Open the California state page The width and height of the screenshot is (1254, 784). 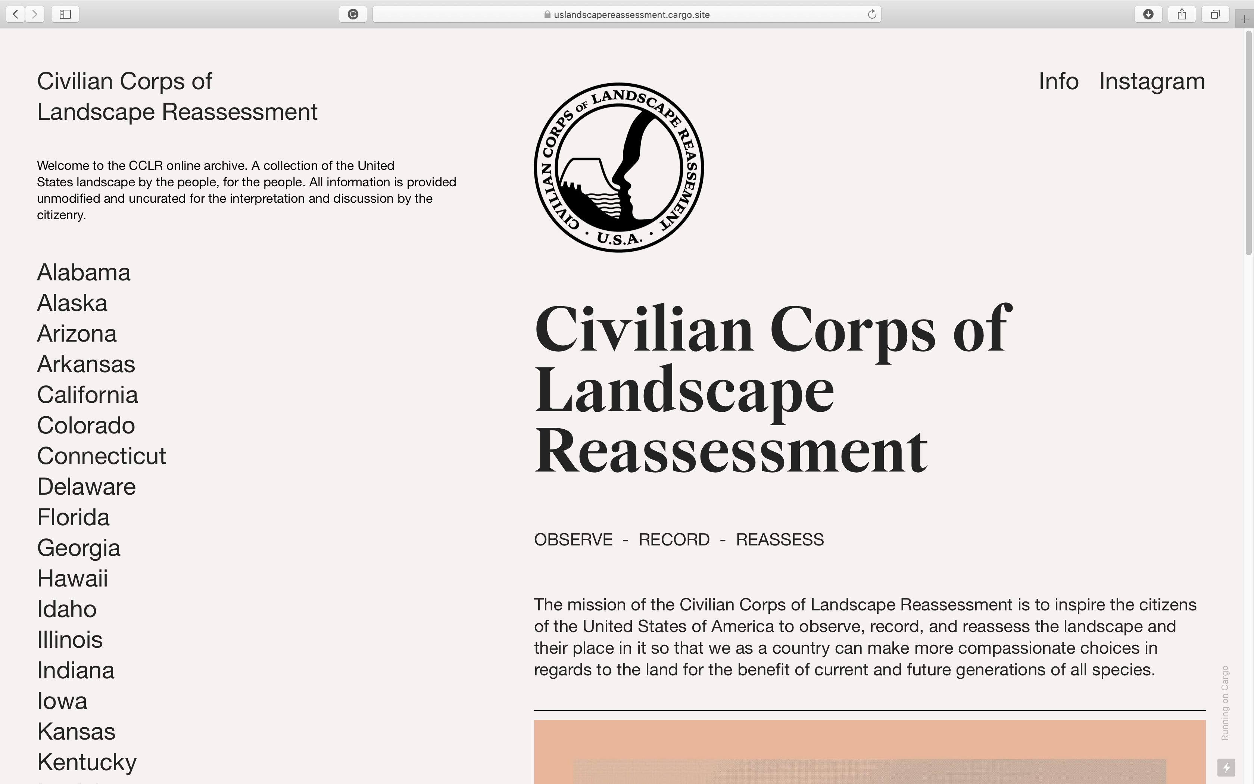88,395
